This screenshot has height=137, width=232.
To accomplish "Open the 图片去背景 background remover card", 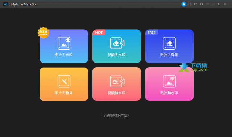I will 169,46.
